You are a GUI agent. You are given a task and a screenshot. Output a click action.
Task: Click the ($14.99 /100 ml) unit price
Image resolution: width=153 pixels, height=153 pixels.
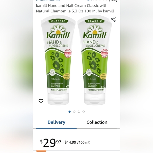coord(77,142)
